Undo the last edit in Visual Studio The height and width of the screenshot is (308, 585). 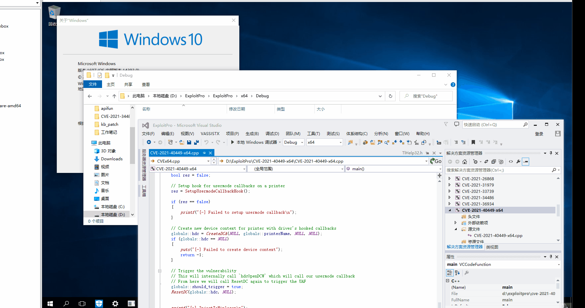pos(206,142)
